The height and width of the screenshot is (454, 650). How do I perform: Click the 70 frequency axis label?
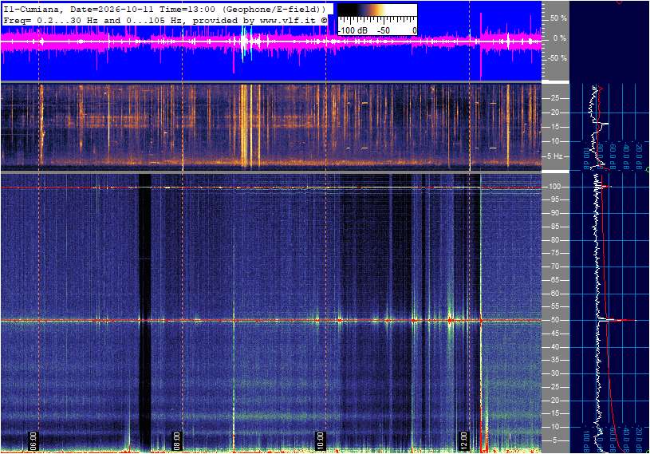(x=554, y=266)
